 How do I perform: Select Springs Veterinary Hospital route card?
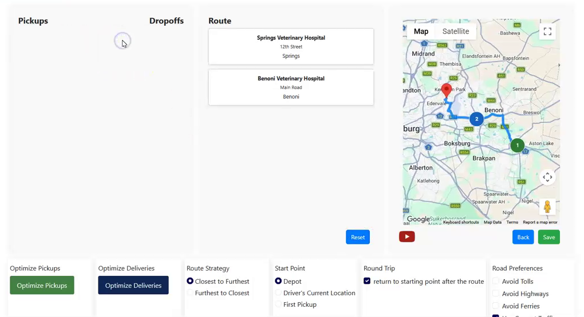coord(291,46)
